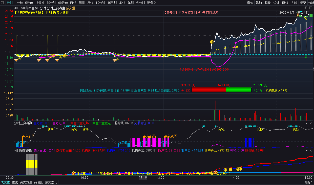Switch to 30分钟 timeframe
314x185 pixels.
pos(51,3)
